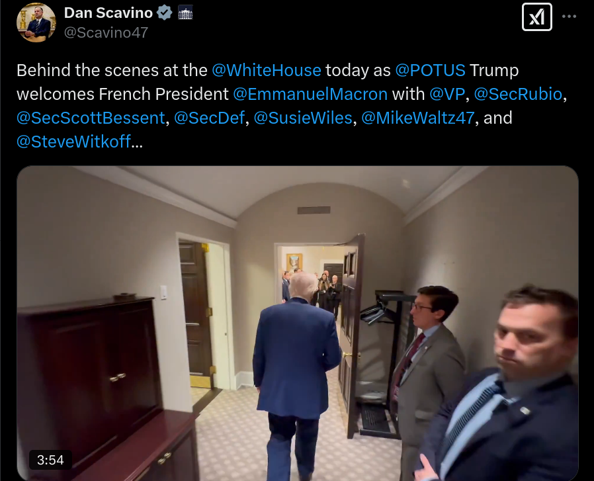The height and width of the screenshot is (481, 594).
Task: Open the @SusieWiles mention
Action: coord(303,118)
